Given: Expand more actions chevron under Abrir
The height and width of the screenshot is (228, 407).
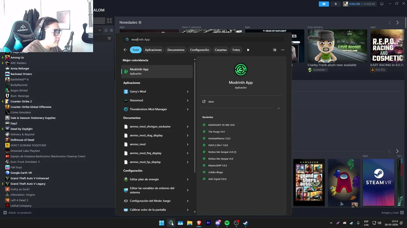Looking at the screenshot, I should tap(278, 108).
